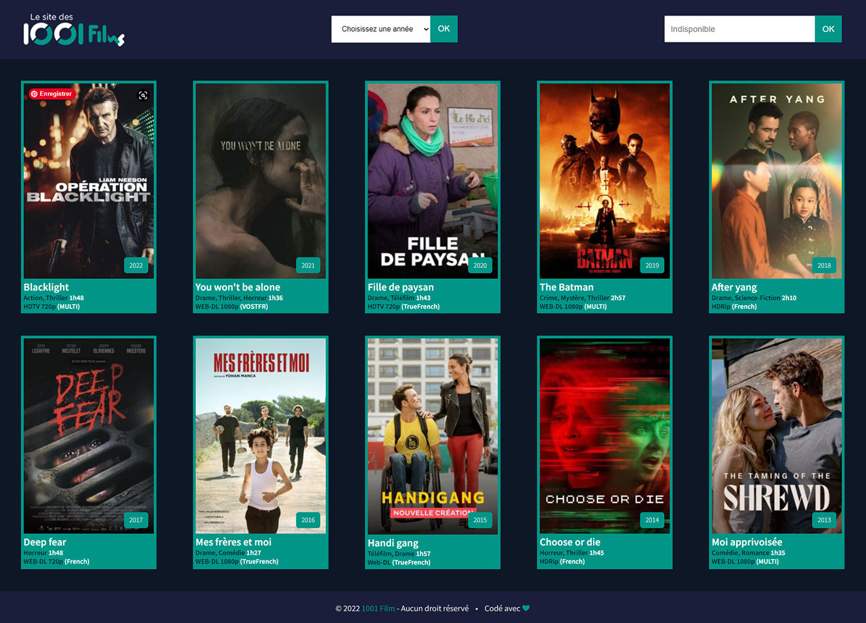This screenshot has height=623, width=866.
Task: Click 'HDTV 720p (TrueFrench)' under Fille de paysan
Action: click(x=403, y=306)
